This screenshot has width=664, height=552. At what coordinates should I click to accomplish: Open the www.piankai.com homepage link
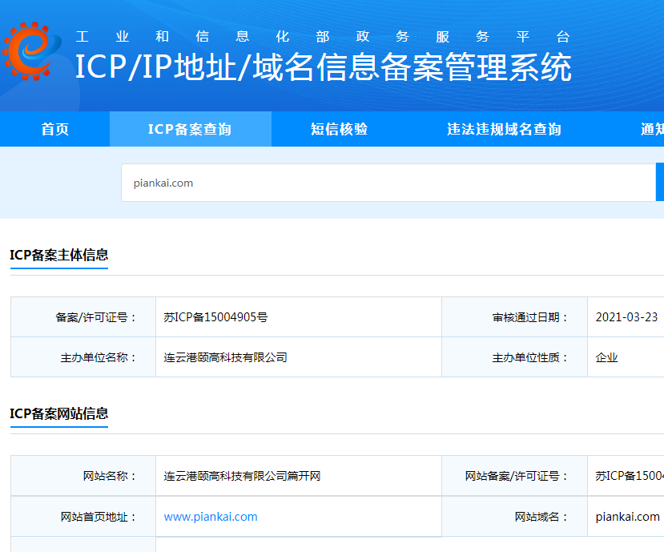coord(210,516)
